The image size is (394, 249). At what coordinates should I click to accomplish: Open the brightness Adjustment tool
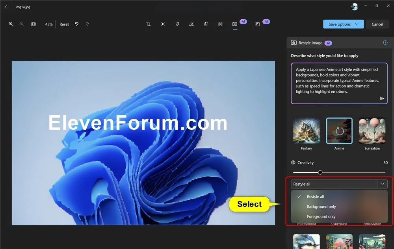click(x=163, y=24)
